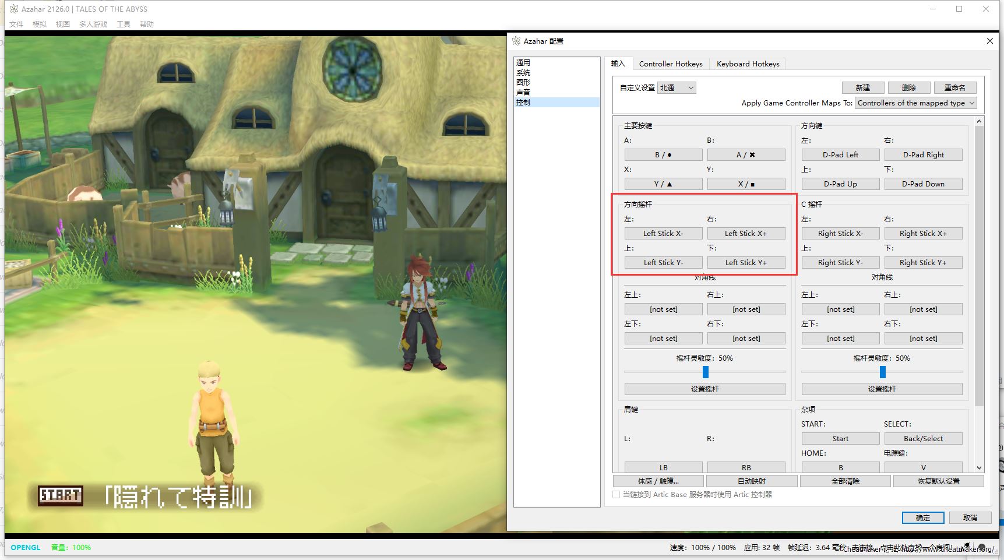
Task: Click the Right Stick Y- mapping button
Action: coord(841,263)
